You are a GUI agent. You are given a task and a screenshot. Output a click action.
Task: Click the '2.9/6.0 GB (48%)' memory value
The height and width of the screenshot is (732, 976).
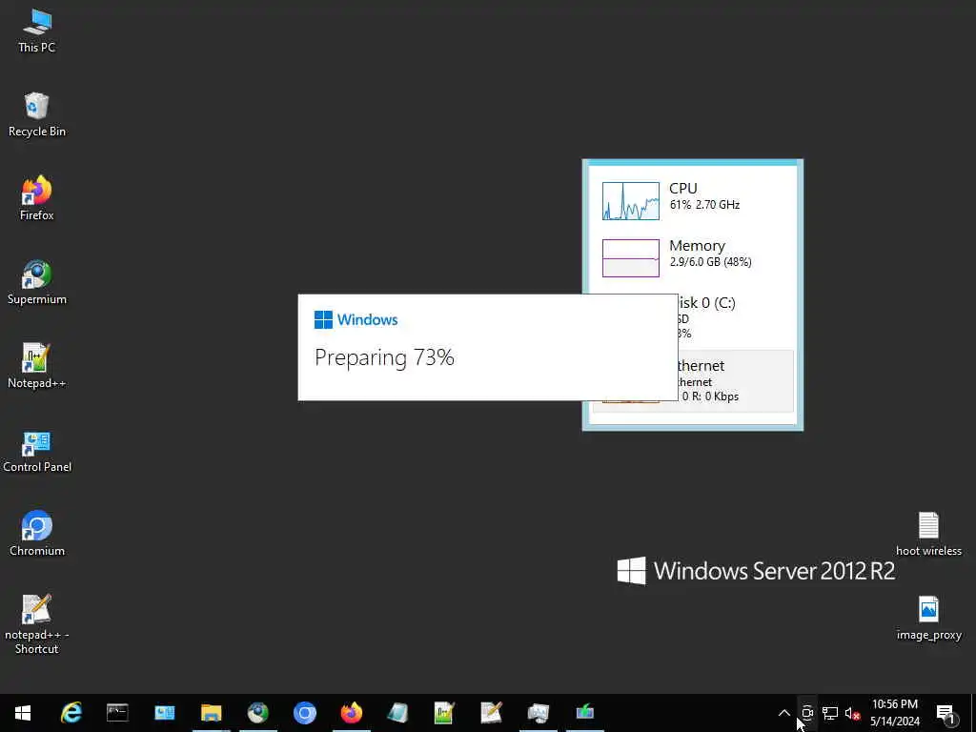(710, 261)
